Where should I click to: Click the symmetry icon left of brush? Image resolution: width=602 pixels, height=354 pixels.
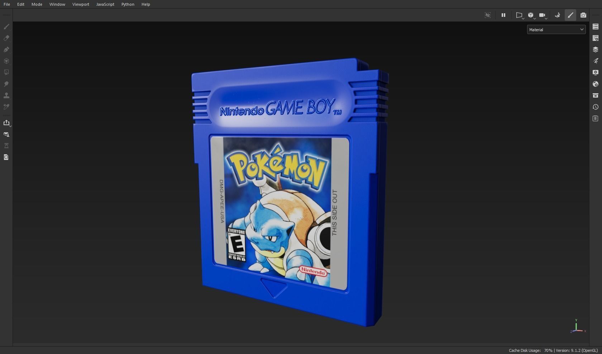coord(558,15)
